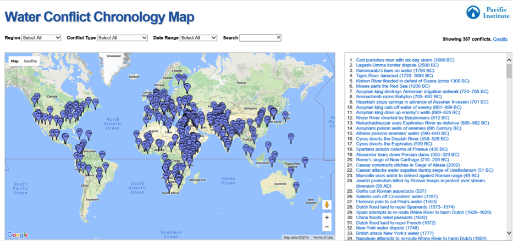The image size is (513, 241).
Task: Switch to the Satellite view tab
Action: coord(30,61)
